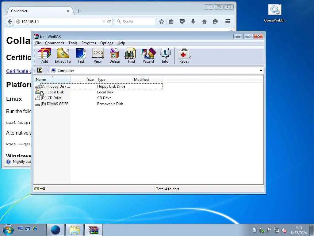Image resolution: width=314 pixels, height=236 pixels.
Task: Open a new Firefox tab
Action: pos(78,11)
